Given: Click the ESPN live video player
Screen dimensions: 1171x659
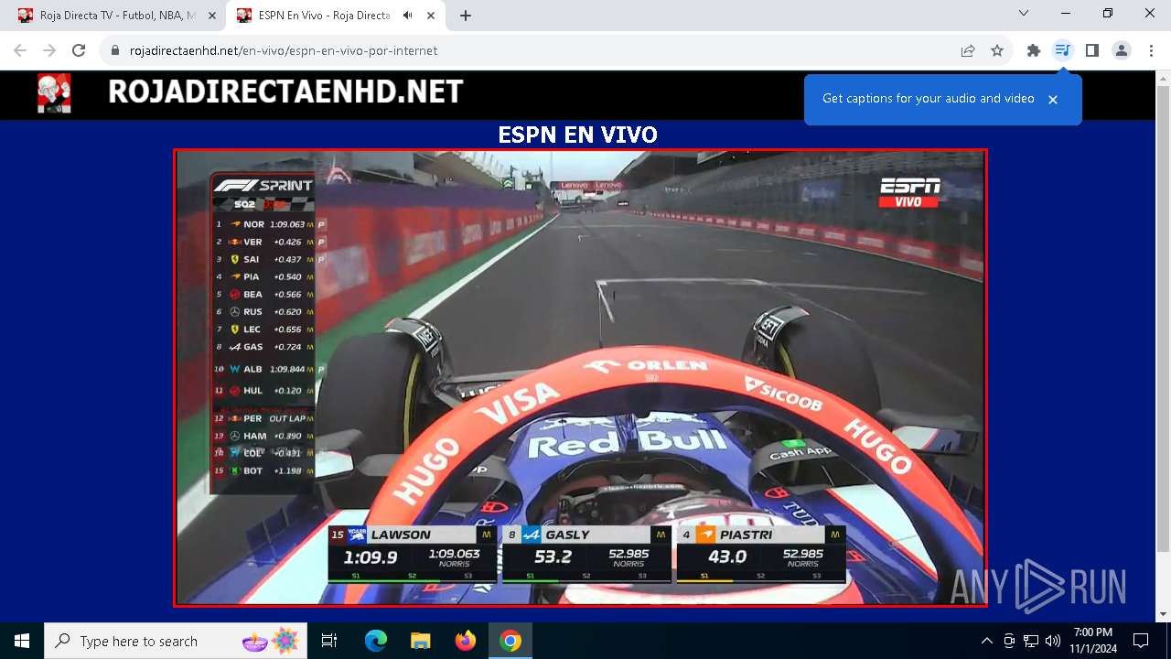Looking at the screenshot, I should pos(580,377).
